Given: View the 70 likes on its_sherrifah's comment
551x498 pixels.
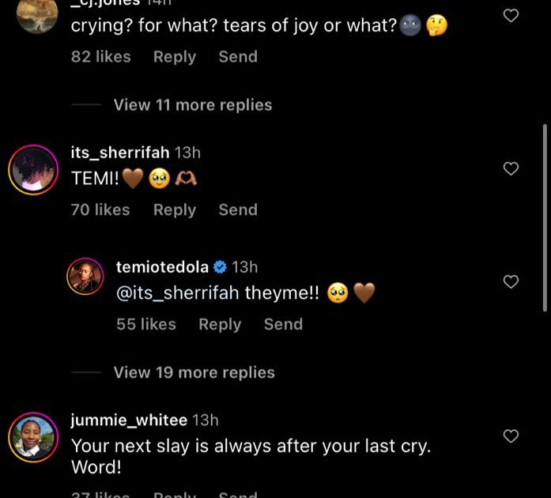Looking at the screenshot, I should 100,209.
